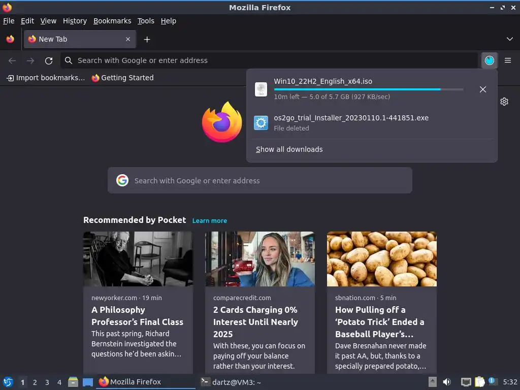Image resolution: width=520 pixels, height=390 pixels.
Task: Close the New Tab tab
Action: (127, 39)
